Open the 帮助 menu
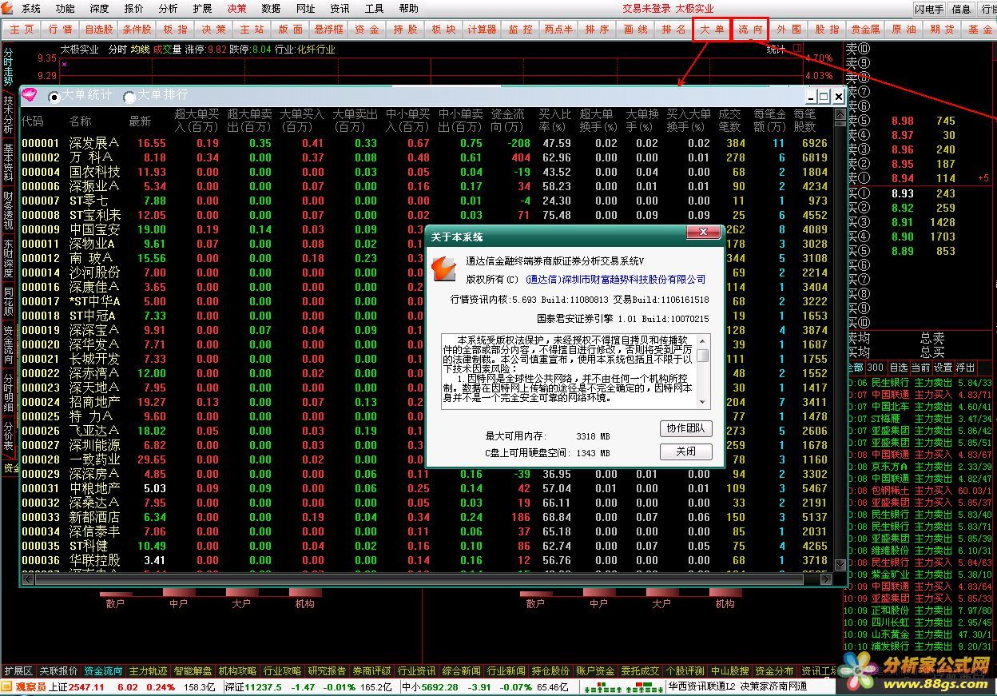 coord(408,9)
